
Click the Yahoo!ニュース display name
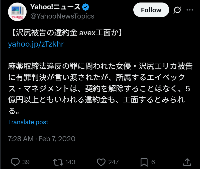point(55,7)
